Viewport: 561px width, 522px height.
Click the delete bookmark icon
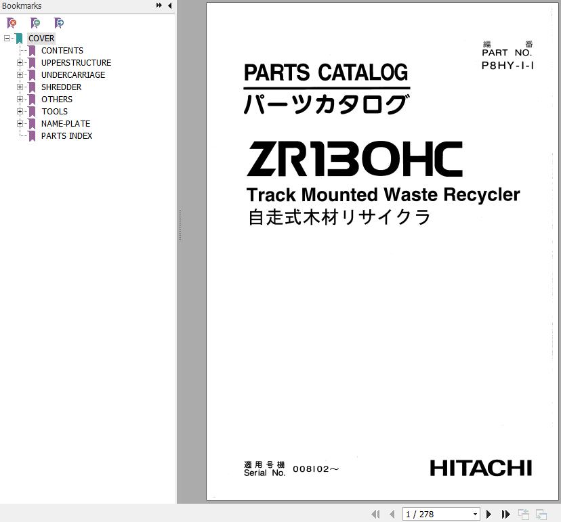click(x=12, y=23)
